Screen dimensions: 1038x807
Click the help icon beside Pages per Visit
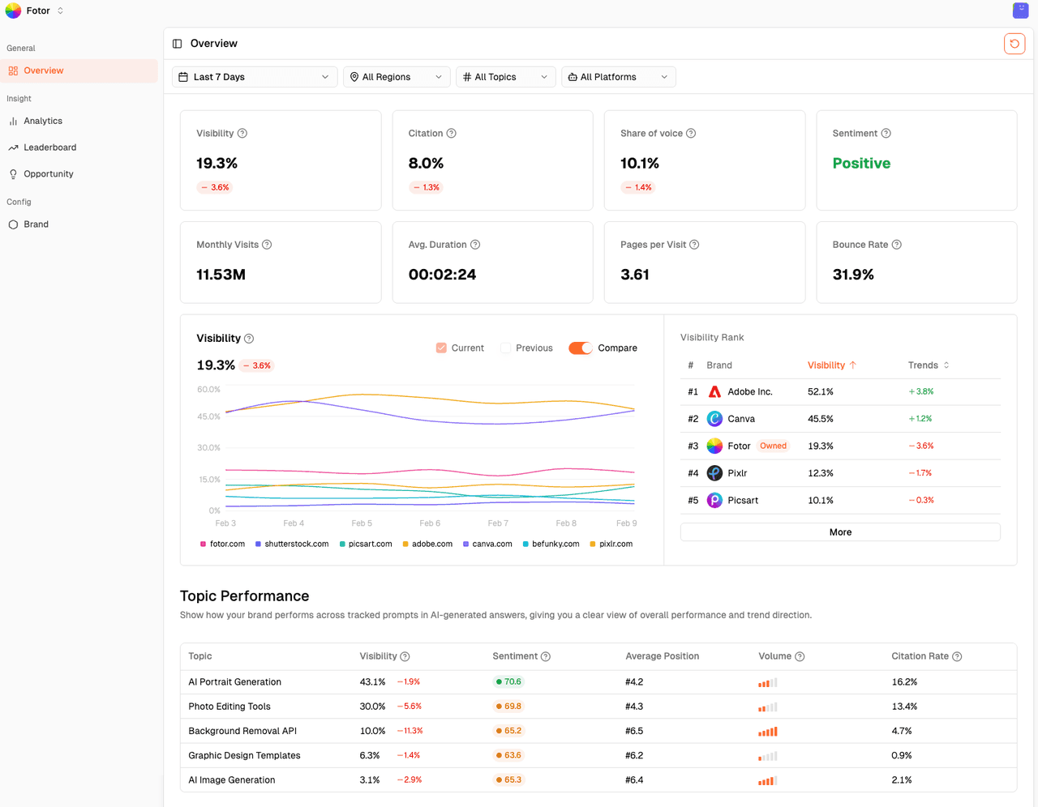click(x=694, y=245)
